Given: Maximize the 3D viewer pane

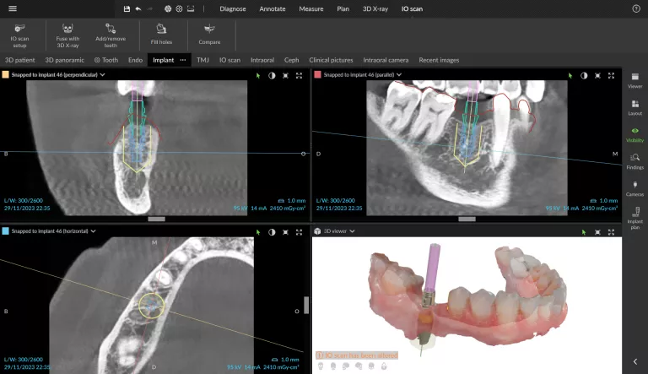Looking at the screenshot, I should [x=611, y=232].
